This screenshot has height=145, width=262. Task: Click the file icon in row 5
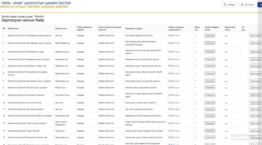click(x=169, y=66)
